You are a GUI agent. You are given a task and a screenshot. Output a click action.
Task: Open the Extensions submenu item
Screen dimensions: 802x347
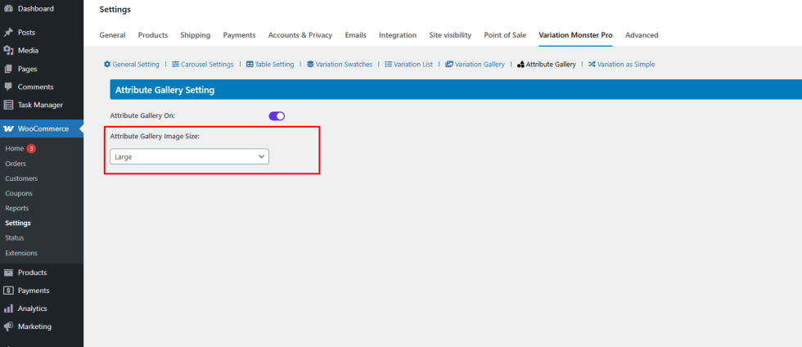(x=21, y=253)
